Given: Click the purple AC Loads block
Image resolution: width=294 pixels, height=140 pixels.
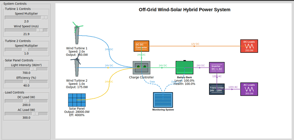Looking at the screenshot, I should point(249,89).
